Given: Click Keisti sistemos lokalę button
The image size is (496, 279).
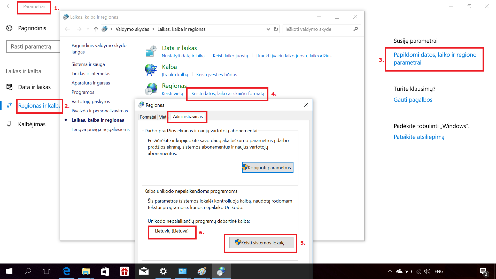Looking at the screenshot, I should pos(261,243).
